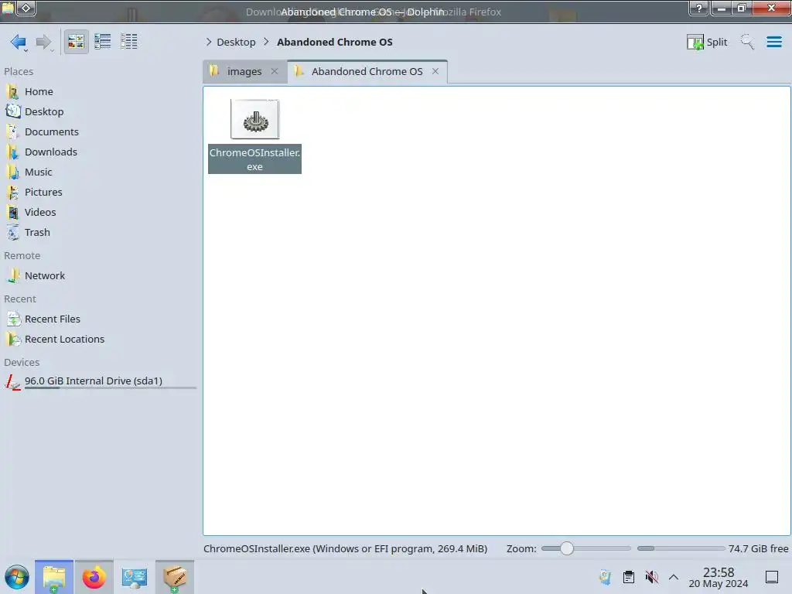
Task: Click the Music folder icon
Action: (13, 172)
